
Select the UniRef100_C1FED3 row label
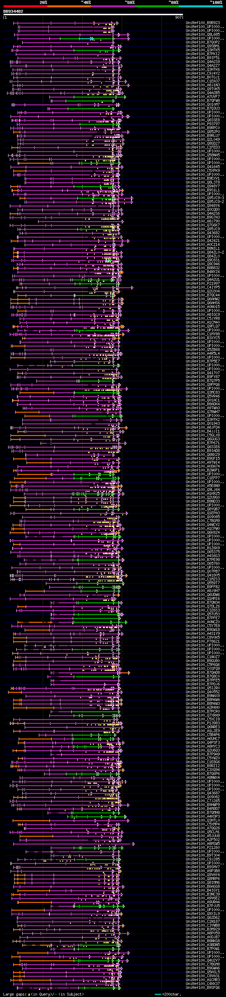pos(203,147)
